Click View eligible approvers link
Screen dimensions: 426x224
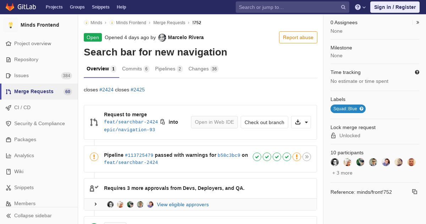pyautogui.click(x=183, y=204)
